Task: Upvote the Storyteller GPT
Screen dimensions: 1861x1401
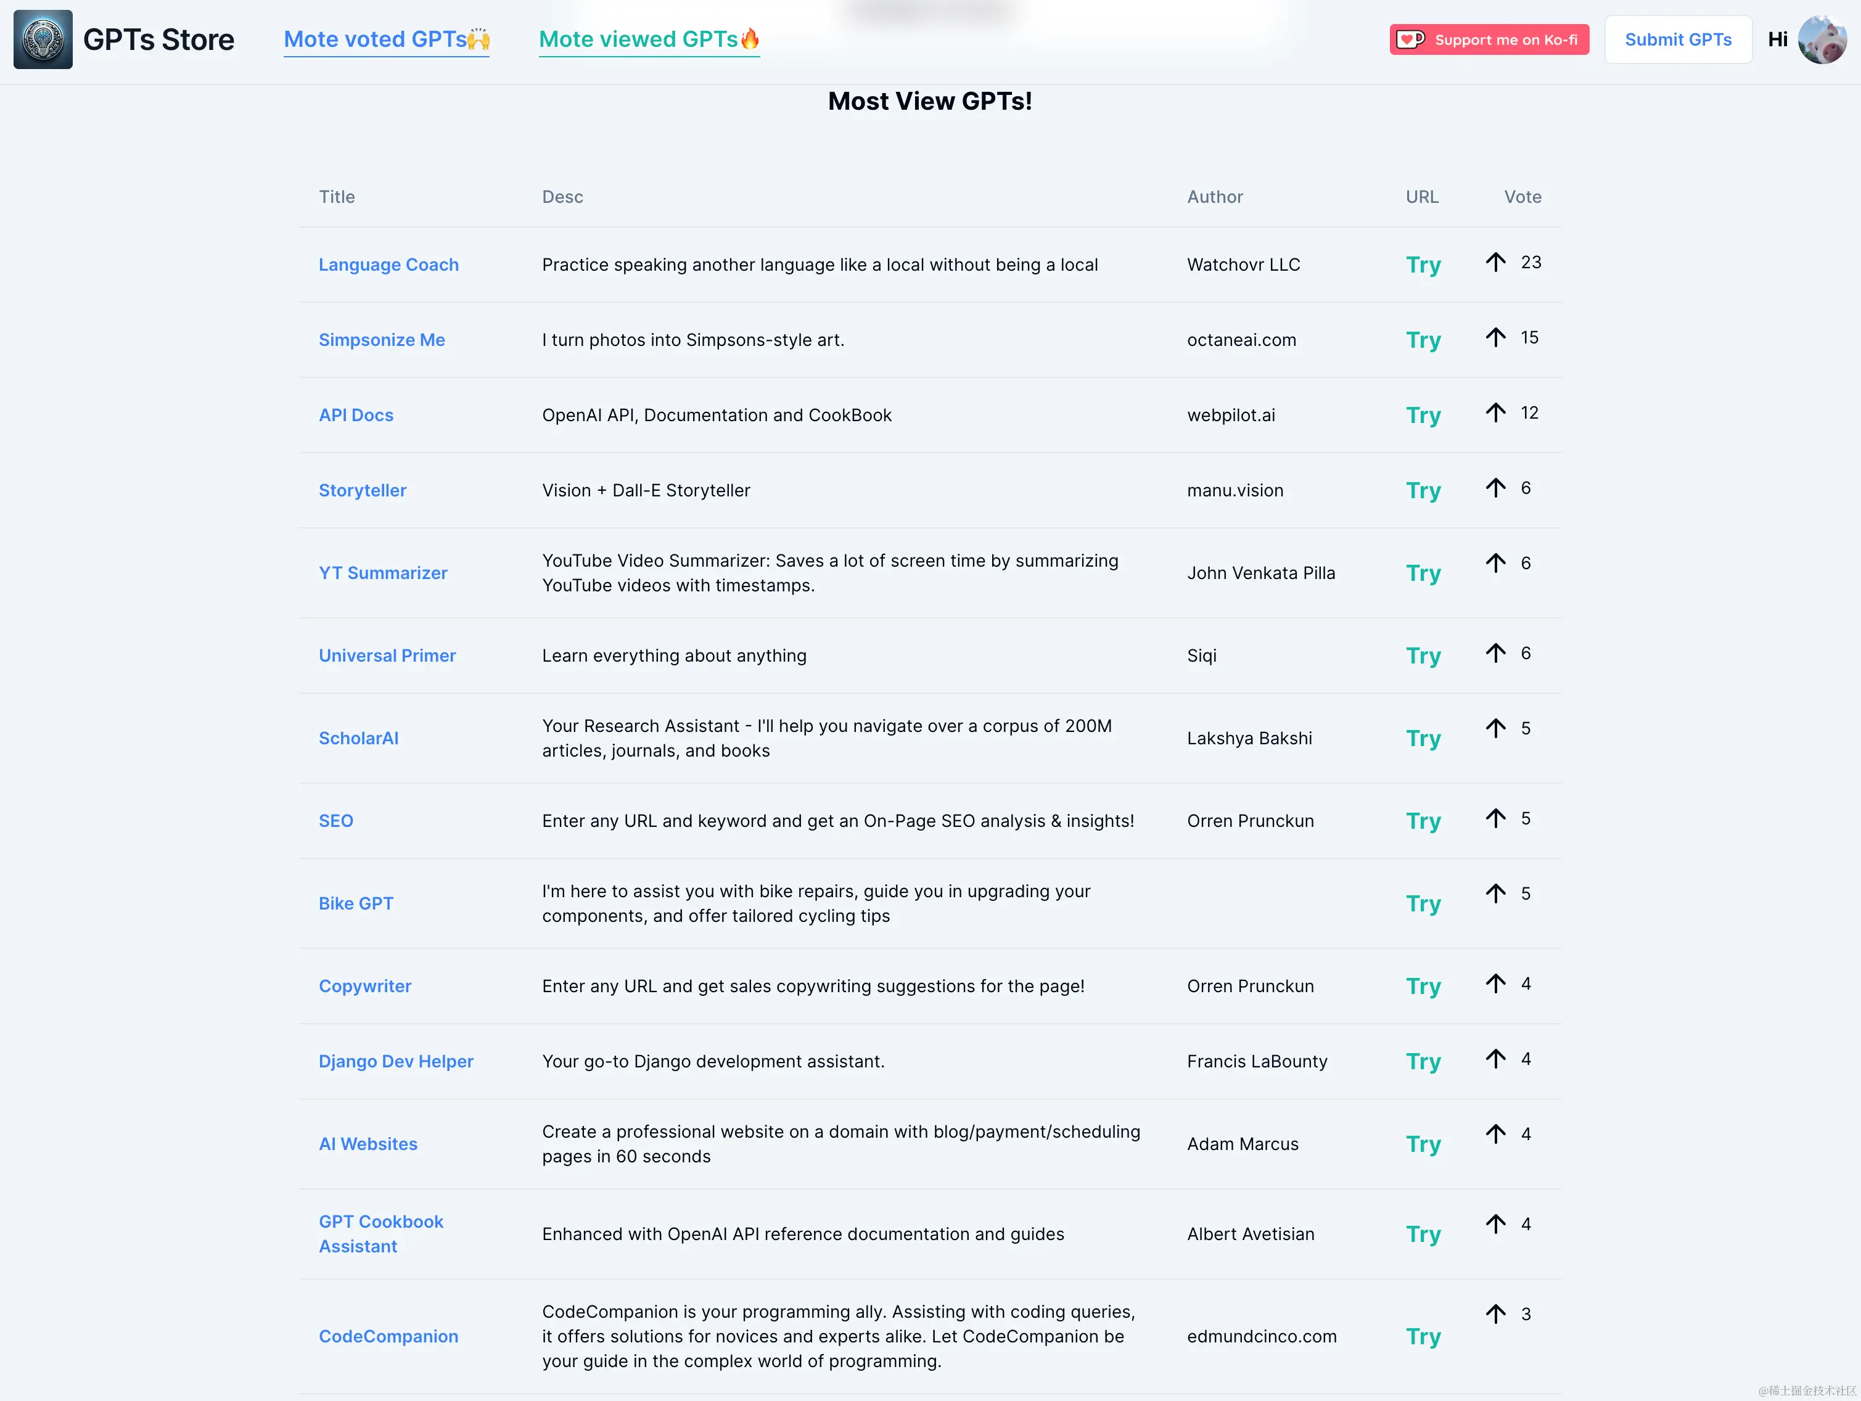Action: coord(1495,488)
